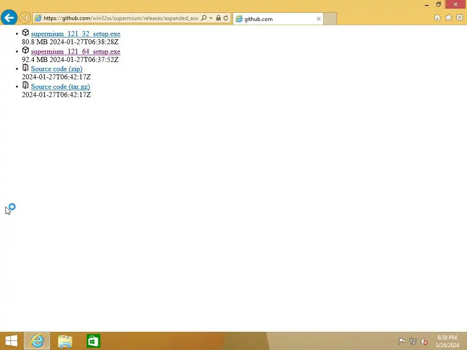
Task: Click the archive icon beside Source code (tar.gz)
Action: tap(26, 85)
